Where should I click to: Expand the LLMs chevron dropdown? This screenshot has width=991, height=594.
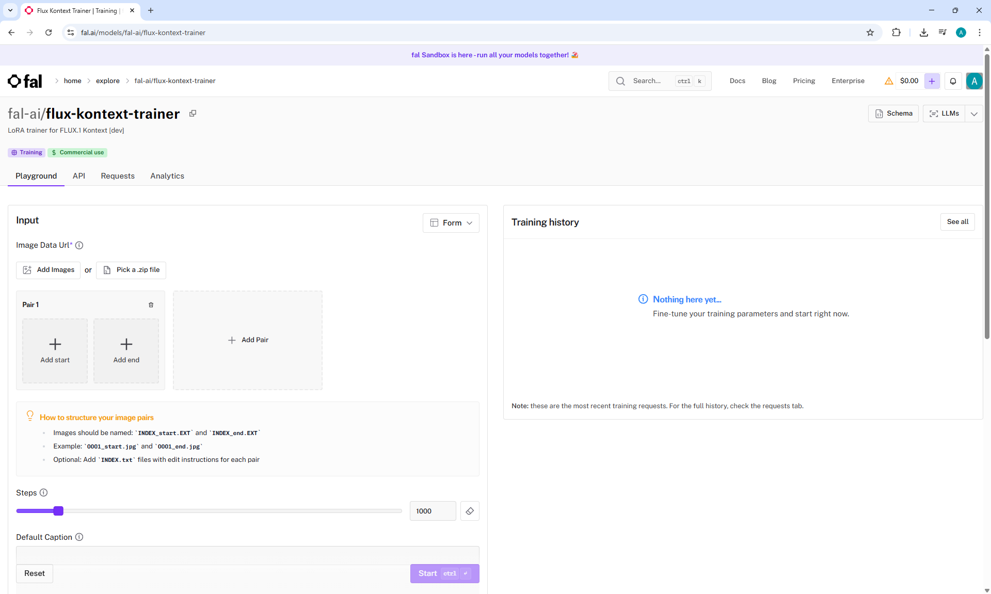point(974,114)
